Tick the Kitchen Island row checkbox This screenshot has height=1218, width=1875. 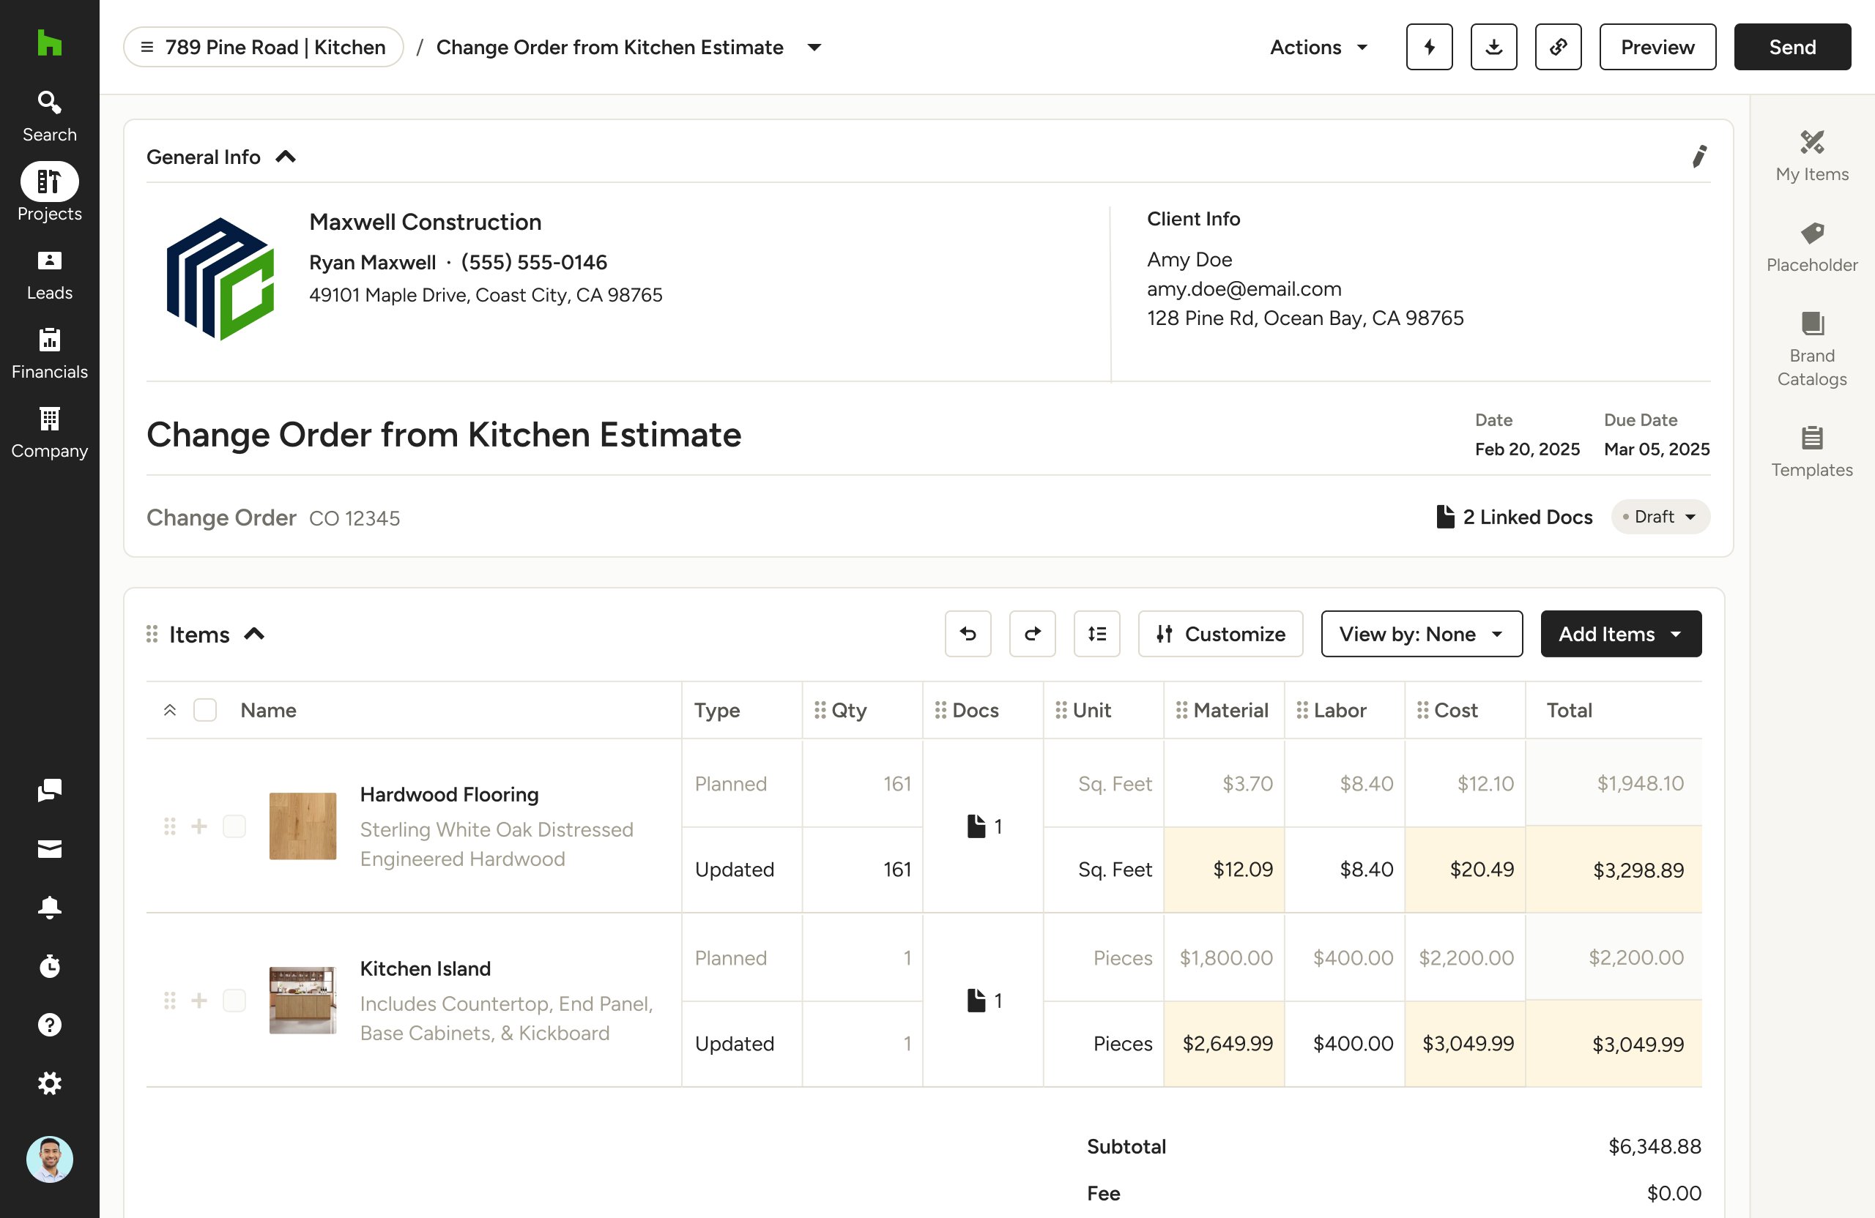234,1000
